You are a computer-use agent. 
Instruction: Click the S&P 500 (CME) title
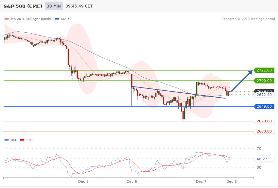23,6
